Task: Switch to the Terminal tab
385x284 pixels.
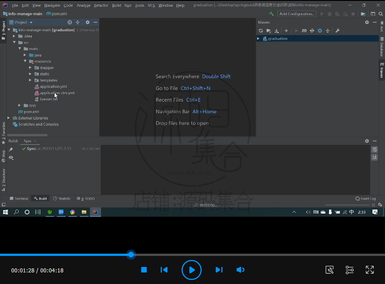Action: pyautogui.click(x=20, y=198)
